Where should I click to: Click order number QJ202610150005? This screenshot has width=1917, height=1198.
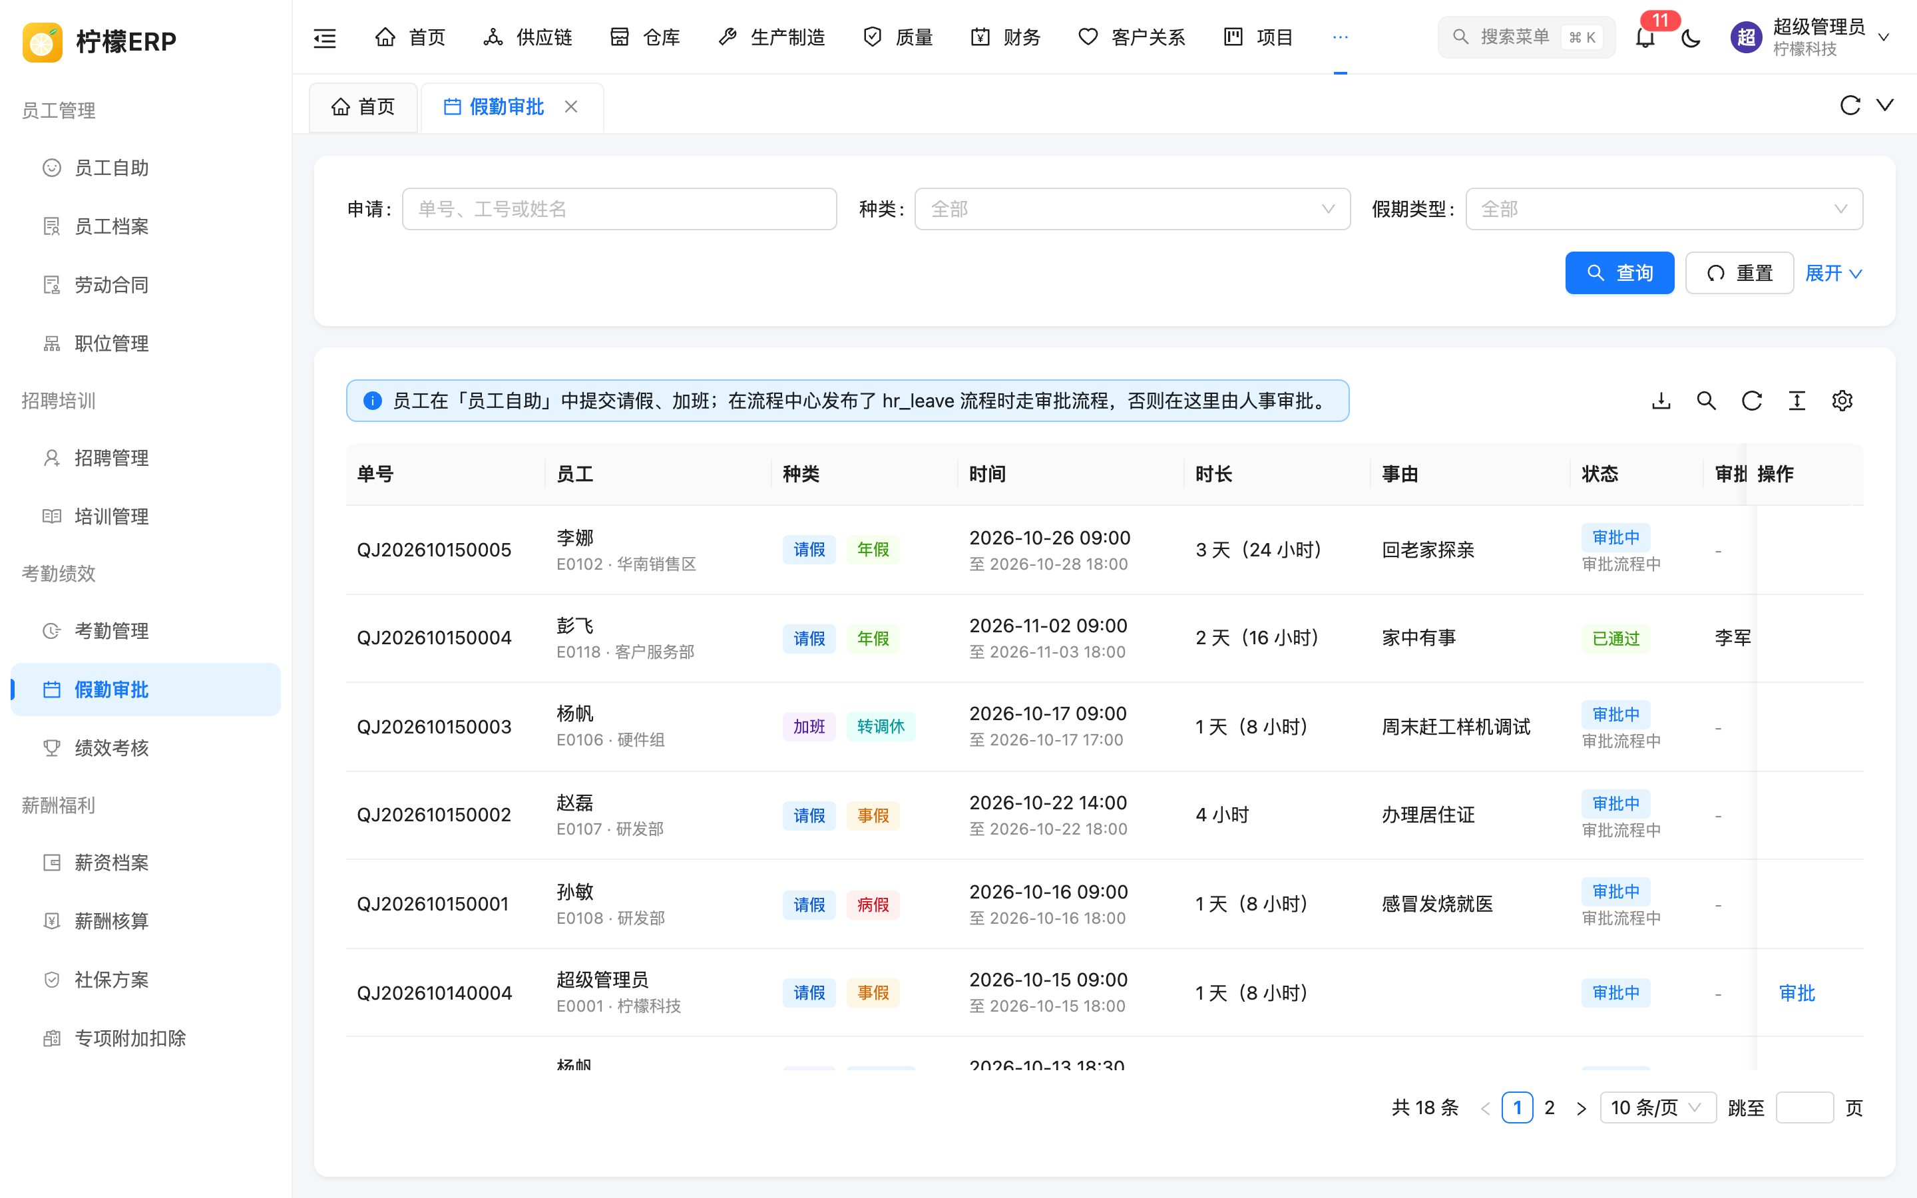[x=434, y=550]
